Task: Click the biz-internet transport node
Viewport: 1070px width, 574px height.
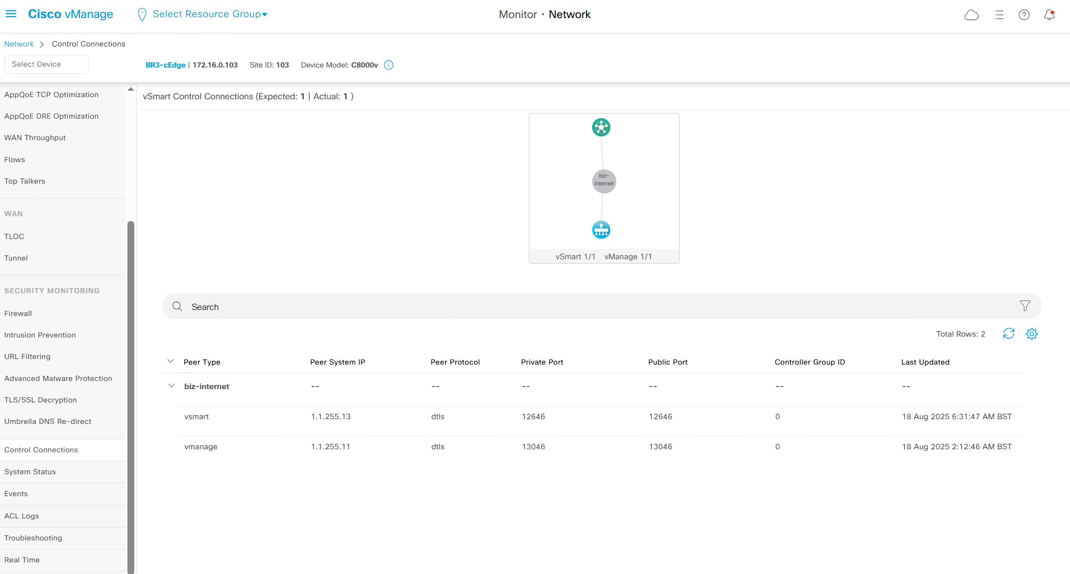Action: (604, 181)
